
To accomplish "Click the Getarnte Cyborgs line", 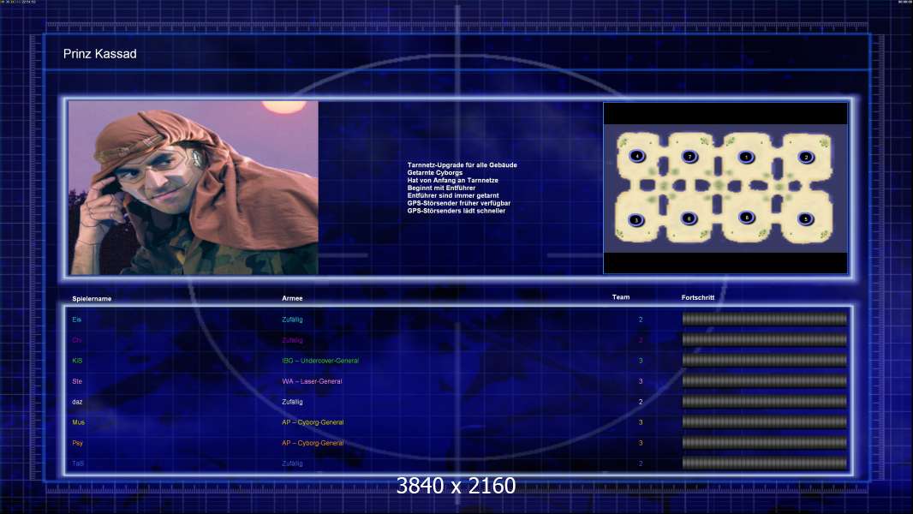I will tap(435, 173).
